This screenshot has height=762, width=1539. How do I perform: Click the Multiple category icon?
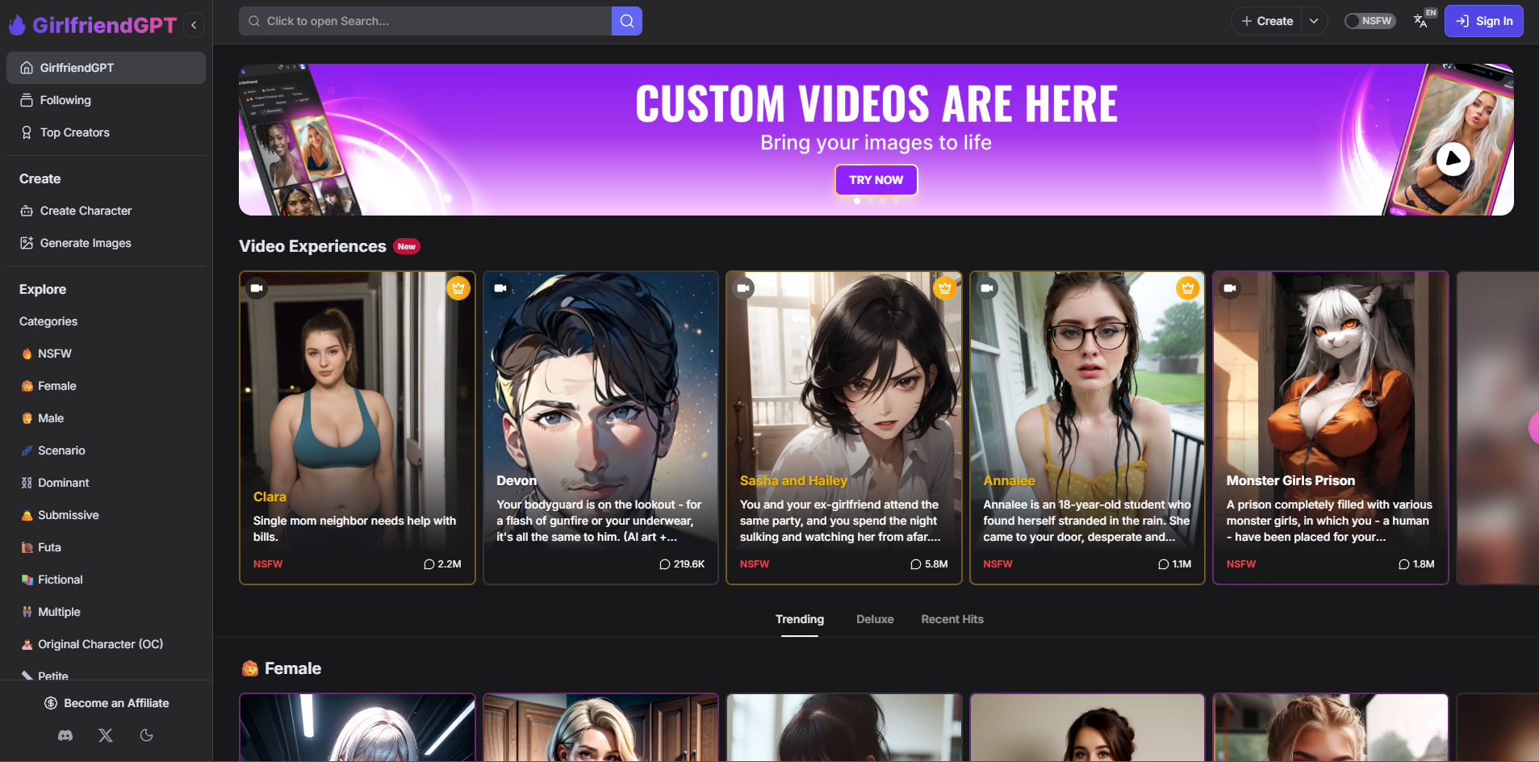point(27,612)
